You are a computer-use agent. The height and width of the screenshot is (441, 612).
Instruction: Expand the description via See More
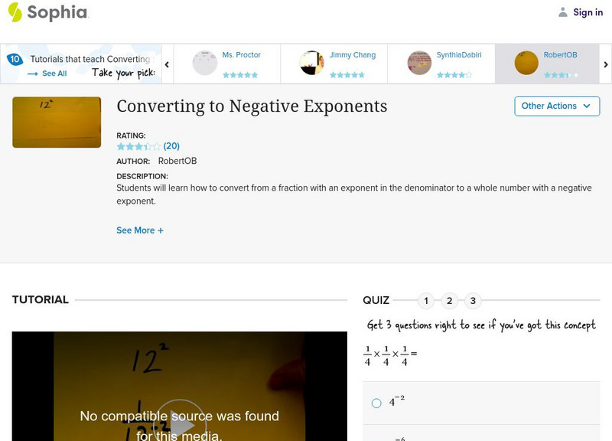click(140, 230)
